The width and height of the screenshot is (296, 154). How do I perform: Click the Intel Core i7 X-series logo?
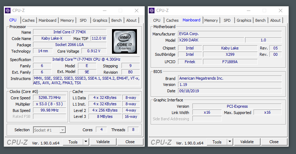[x=124, y=41]
